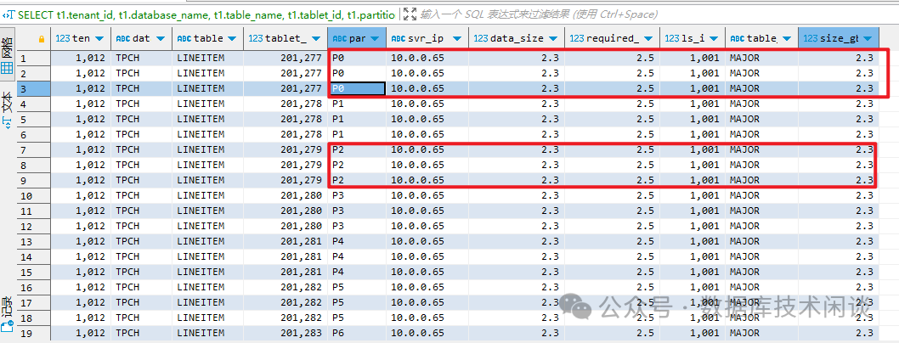
Task: Open the dropdown arrow on the par column
Action: pyautogui.click(x=375, y=39)
